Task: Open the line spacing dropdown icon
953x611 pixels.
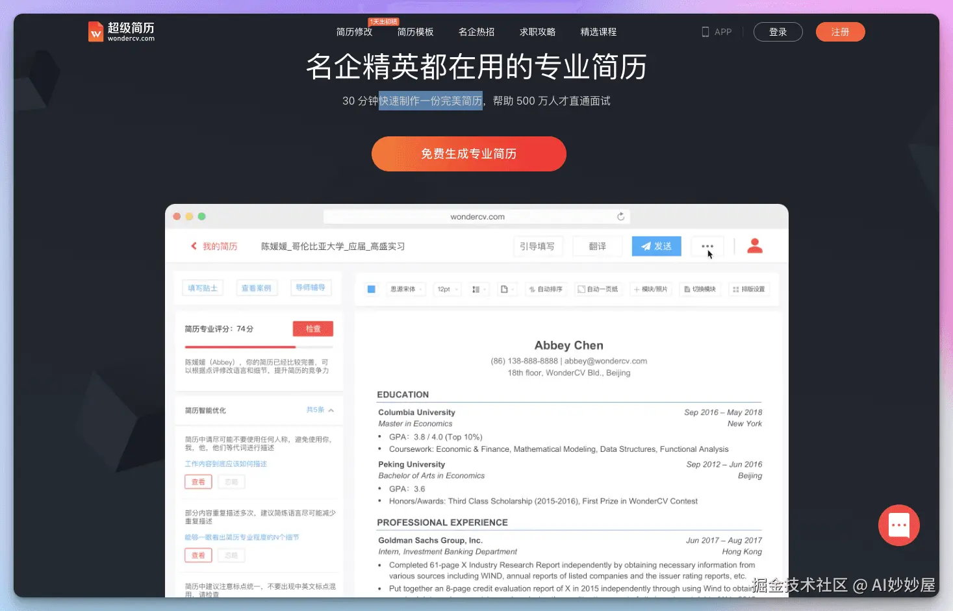Action: (478, 289)
